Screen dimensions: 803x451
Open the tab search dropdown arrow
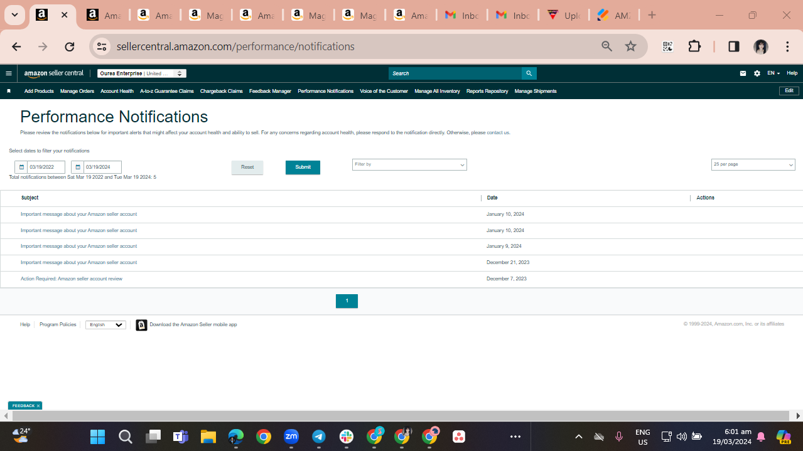click(x=14, y=15)
